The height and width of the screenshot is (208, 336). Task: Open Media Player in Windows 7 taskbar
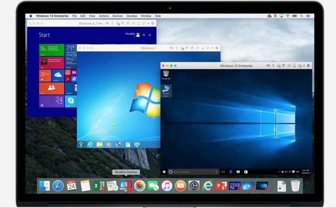click(109, 145)
